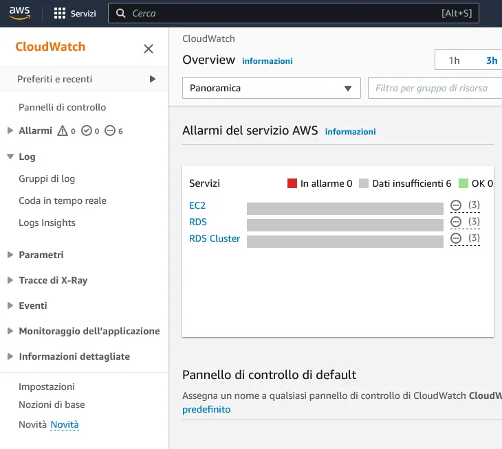Expand the Parametri section
502x449 pixels.
point(10,255)
